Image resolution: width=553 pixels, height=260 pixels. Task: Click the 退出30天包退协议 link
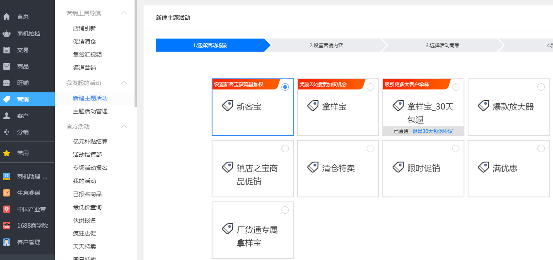click(x=432, y=131)
